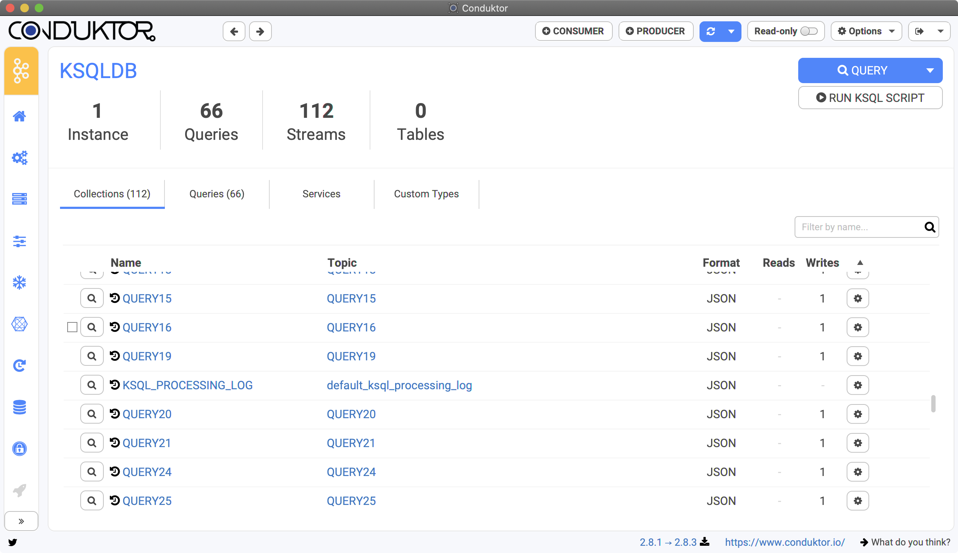Click the collections list scrollbar thumb
The width and height of the screenshot is (958, 553).
tap(933, 403)
